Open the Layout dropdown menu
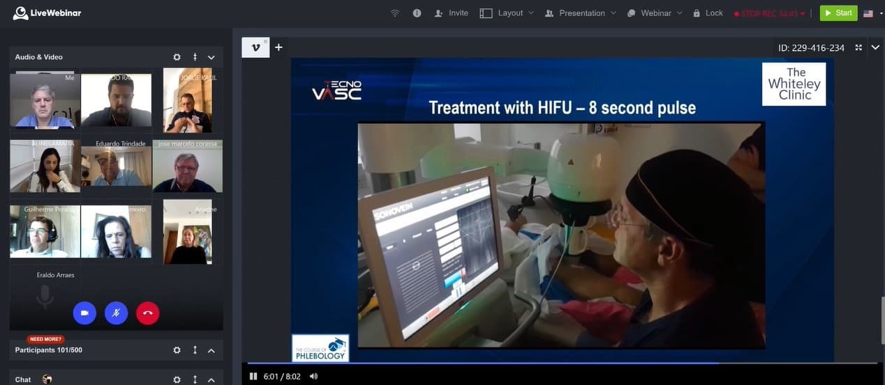885x385 pixels. pos(507,13)
